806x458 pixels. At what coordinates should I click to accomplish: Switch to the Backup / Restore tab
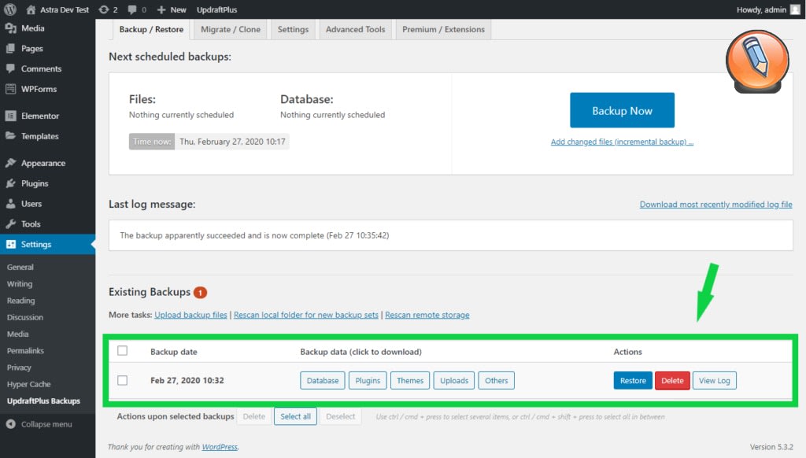coord(151,29)
